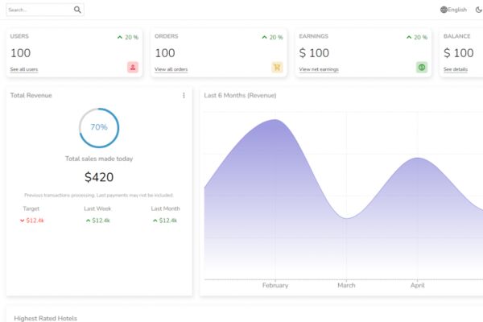Click the USERS card title
Image resolution: width=483 pixels, height=322 pixels.
pos(19,36)
